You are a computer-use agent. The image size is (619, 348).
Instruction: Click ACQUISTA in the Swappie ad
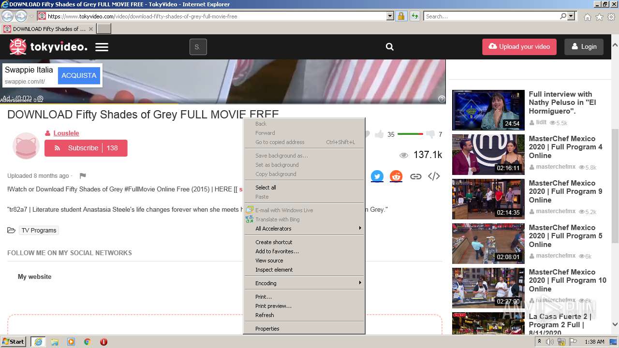coord(79,75)
